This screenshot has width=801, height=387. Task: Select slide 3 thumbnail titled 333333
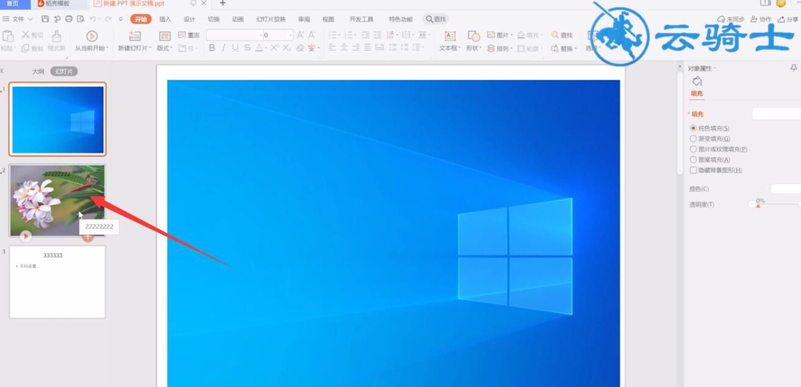coord(57,282)
